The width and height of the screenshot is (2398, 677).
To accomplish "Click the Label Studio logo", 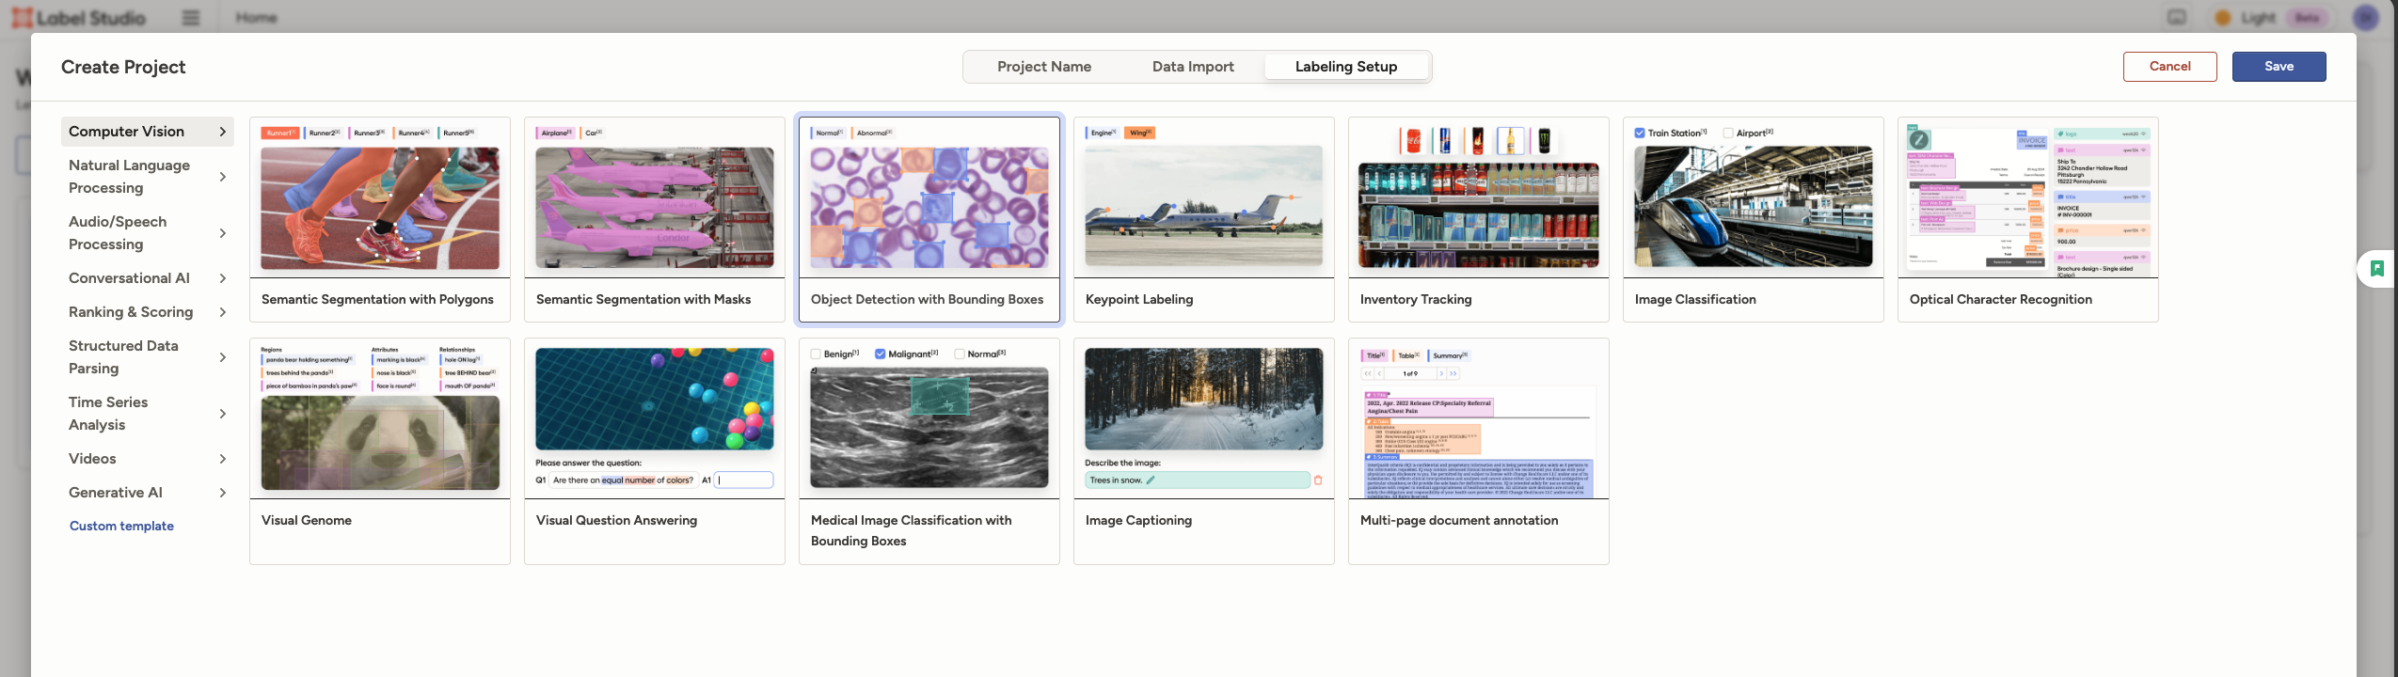I will coord(79,18).
